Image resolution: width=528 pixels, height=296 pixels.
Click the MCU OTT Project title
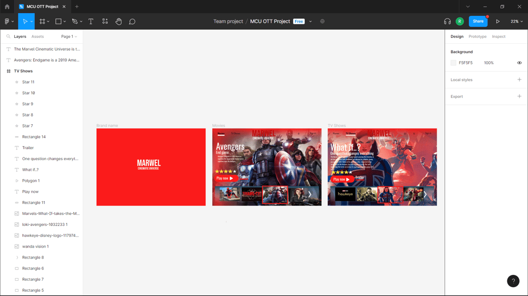270,21
